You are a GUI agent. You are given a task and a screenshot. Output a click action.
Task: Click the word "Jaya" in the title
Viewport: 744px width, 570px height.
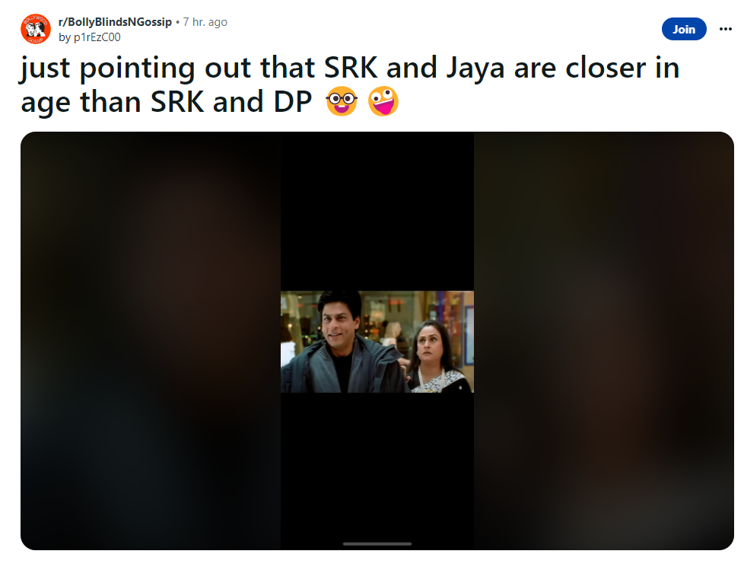click(x=475, y=69)
